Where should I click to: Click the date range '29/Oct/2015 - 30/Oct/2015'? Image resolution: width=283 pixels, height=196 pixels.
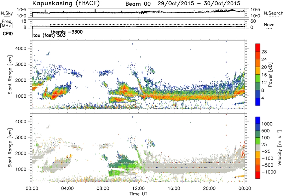199,4
